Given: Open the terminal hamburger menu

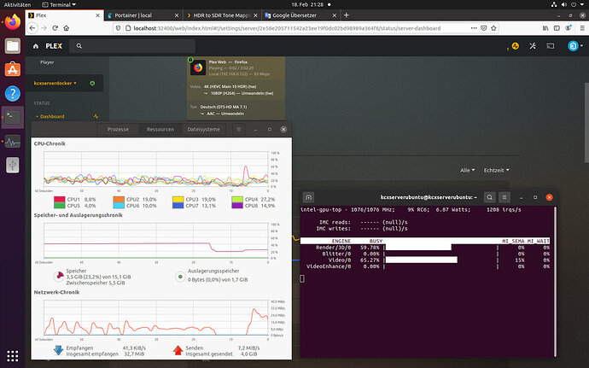Looking at the screenshot, I should click(504, 197).
